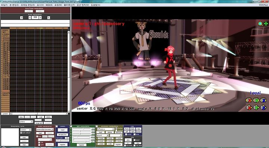Enable the model view-follow checkbox

point(126,134)
